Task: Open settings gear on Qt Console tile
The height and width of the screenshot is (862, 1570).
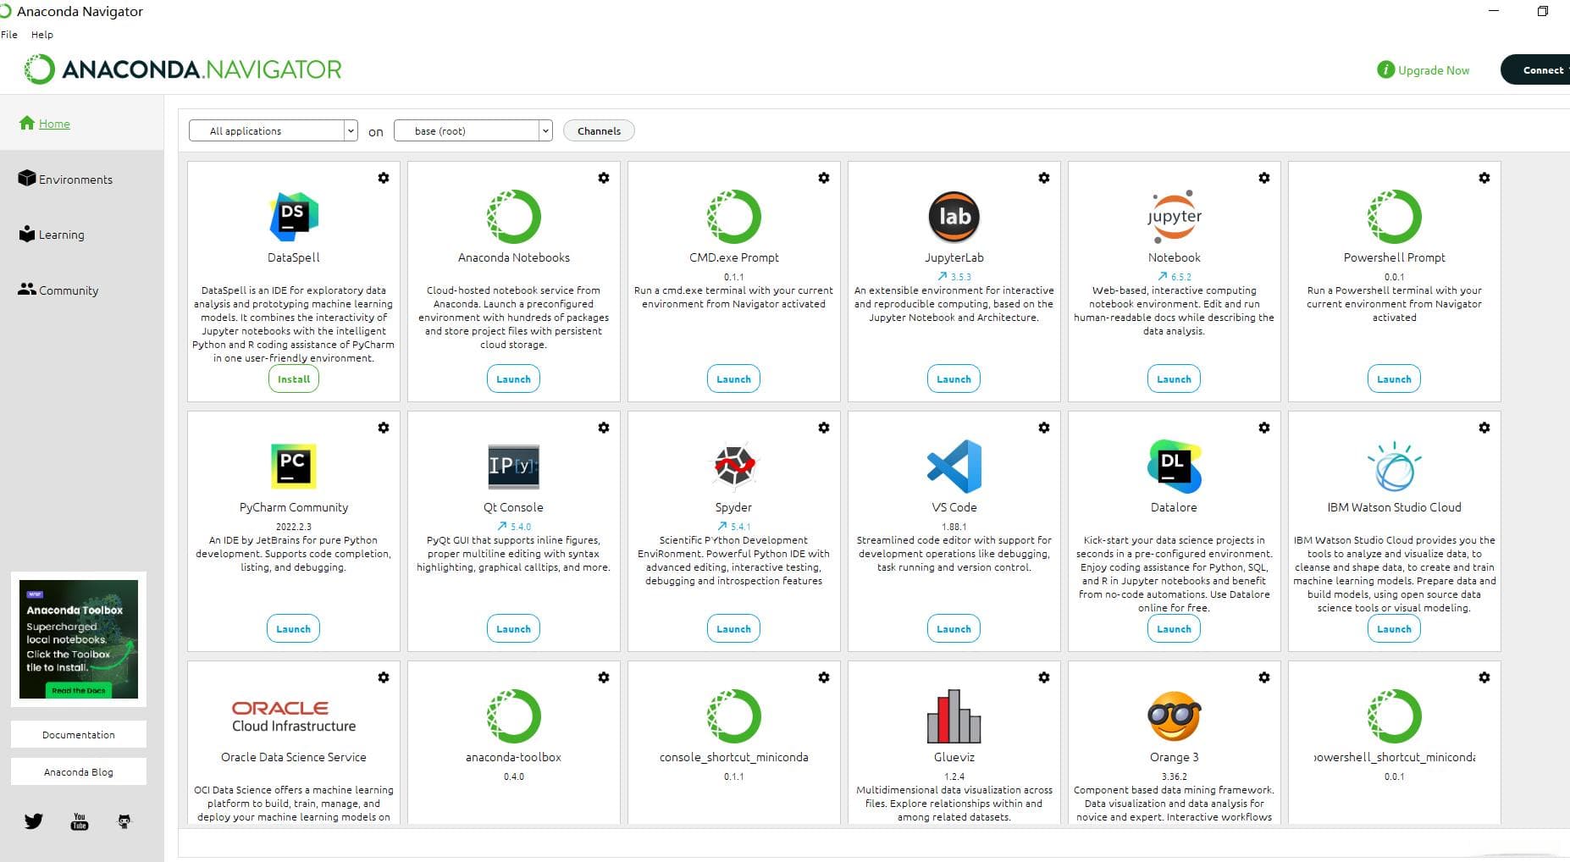Action: click(x=604, y=428)
